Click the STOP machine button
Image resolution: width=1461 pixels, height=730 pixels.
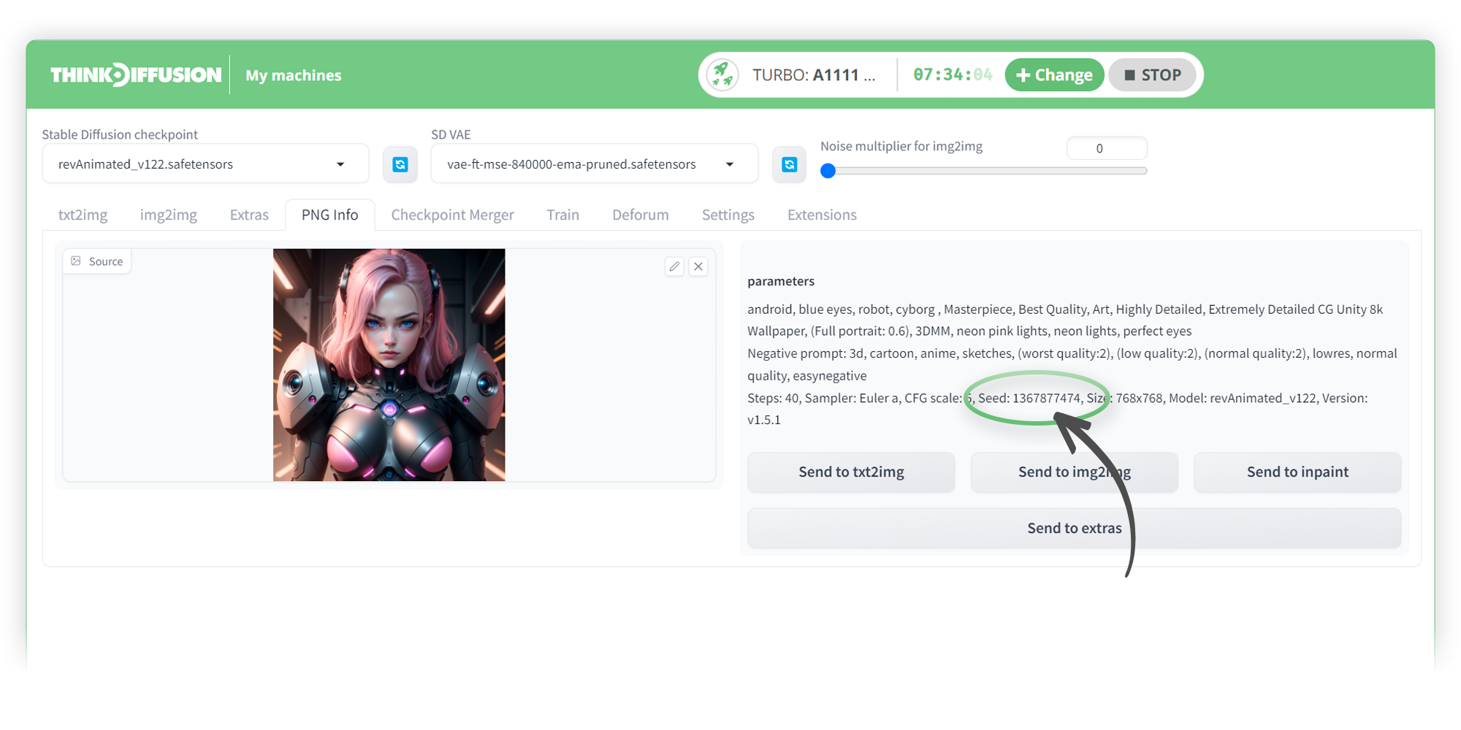tap(1152, 74)
